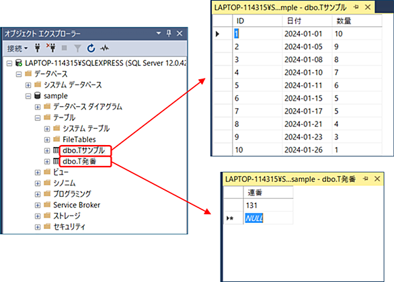Collapse the sample database node
Image resolution: width=394 pixels, height=282 pixels.
(28, 96)
